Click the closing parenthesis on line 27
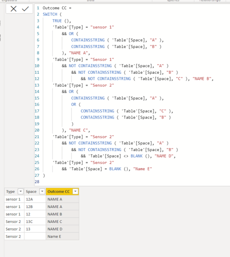This screenshot has width=230, height=257. point(44,176)
